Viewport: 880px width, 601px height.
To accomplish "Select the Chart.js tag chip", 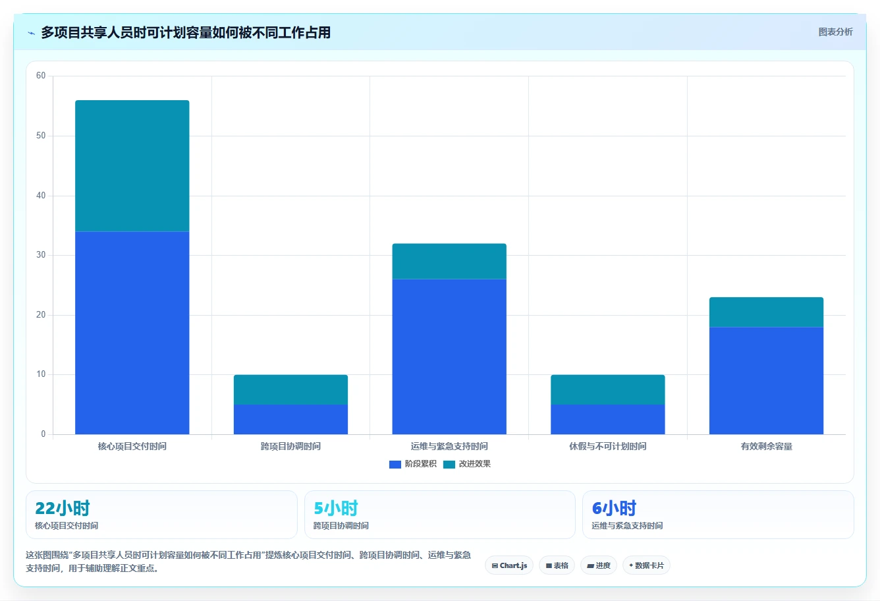I will click(x=509, y=565).
